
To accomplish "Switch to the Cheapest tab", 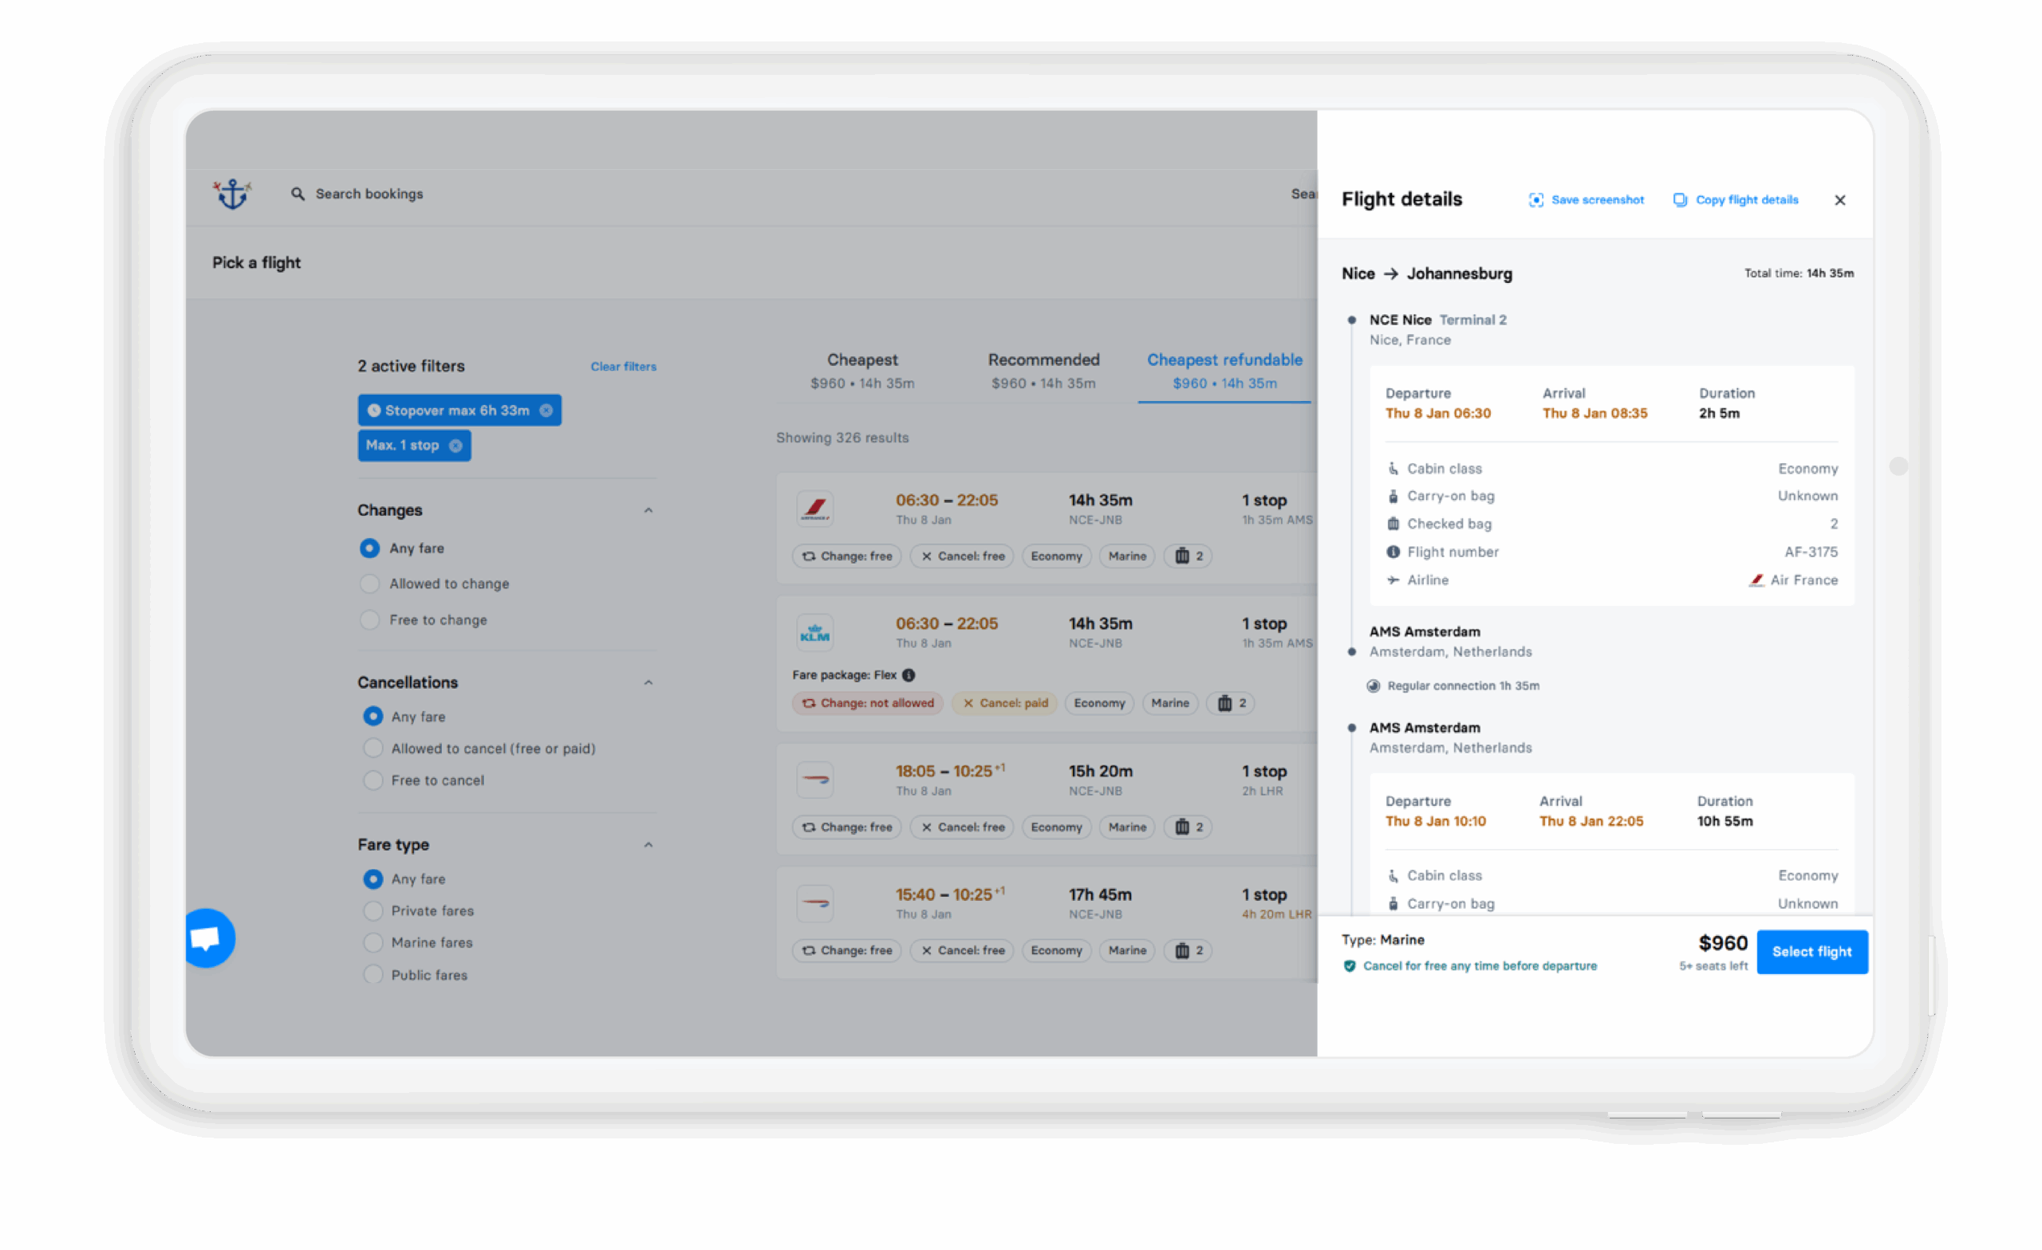I will tap(862, 370).
